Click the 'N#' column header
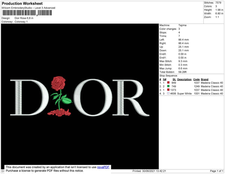Viewport: 225px width, 174px height. pos(165,79)
